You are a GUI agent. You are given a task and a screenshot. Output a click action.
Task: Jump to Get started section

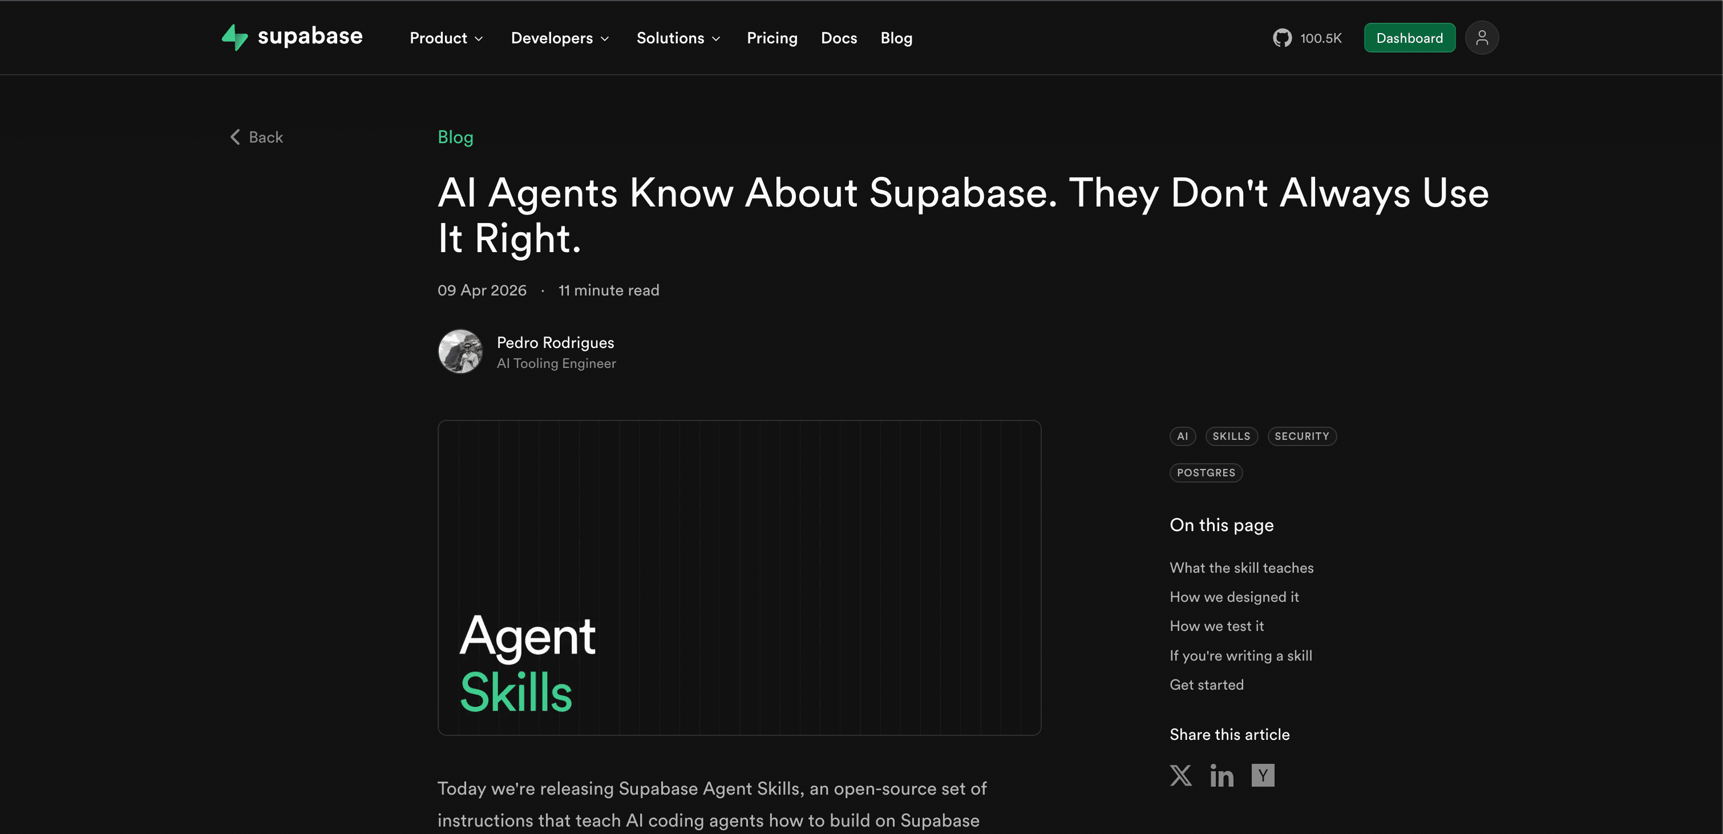1207,685
